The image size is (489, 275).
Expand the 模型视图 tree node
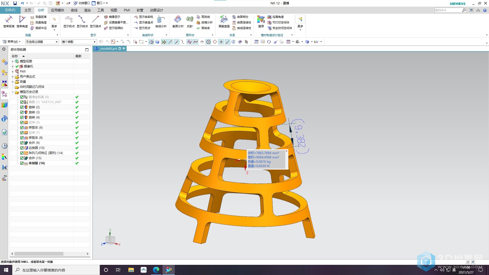coord(12,61)
